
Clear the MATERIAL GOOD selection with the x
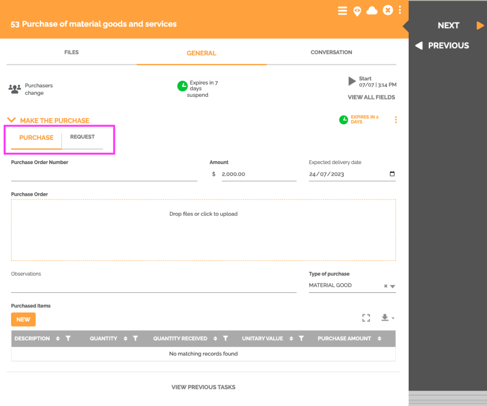(385, 285)
